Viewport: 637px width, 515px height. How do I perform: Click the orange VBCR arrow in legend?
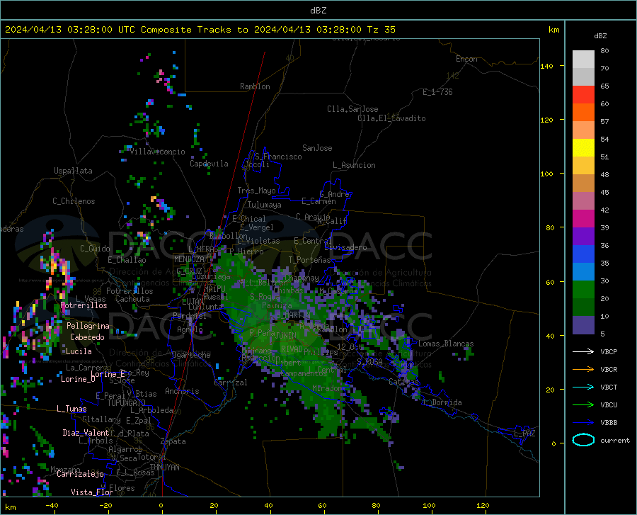(x=583, y=370)
